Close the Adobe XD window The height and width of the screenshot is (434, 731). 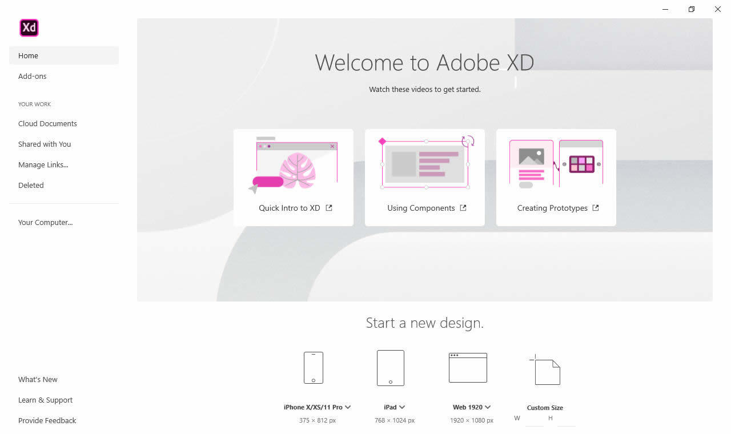(x=718, y=9)
